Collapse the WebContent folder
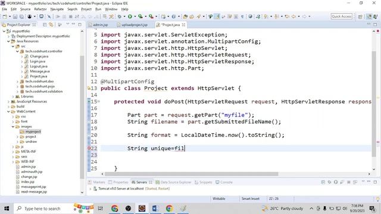This screenshot has width=381, height=214. pos(8,112)
